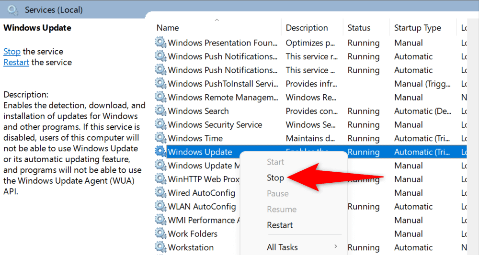Viewport: 479px width, 255px height.
Task: Toggle sort arrow above Name column
Action: point(217,20)
